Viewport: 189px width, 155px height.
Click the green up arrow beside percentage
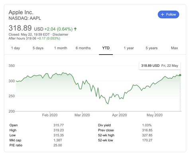point(75,29)
